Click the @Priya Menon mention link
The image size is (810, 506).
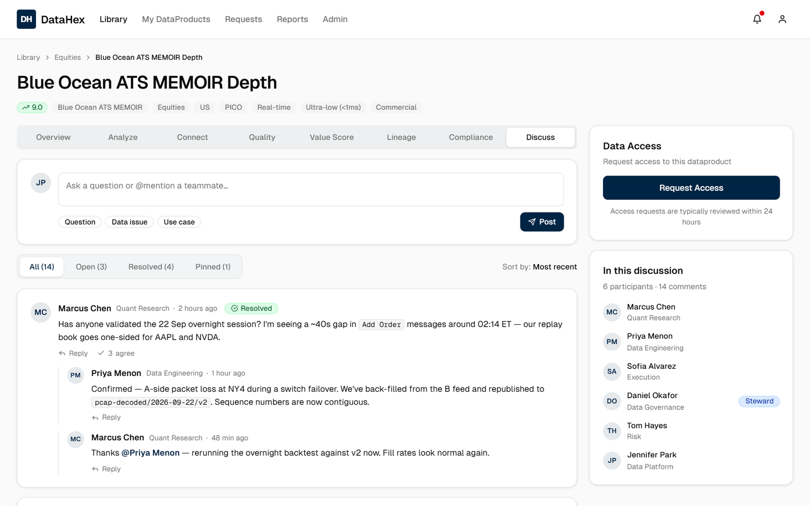click(x=150, y=453)
